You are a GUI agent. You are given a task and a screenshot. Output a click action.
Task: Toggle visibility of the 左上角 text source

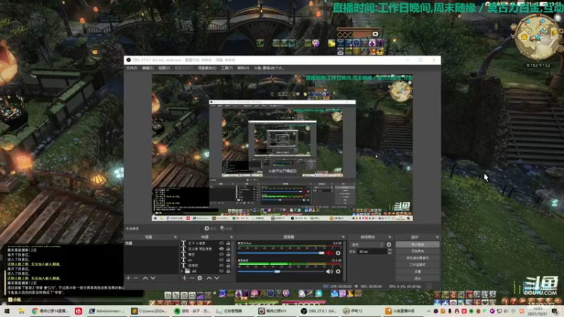221,249
